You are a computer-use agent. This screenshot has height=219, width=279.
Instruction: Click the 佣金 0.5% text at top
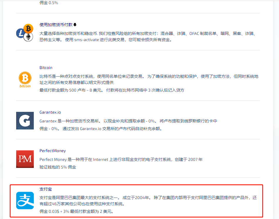[x=48, y=3]
